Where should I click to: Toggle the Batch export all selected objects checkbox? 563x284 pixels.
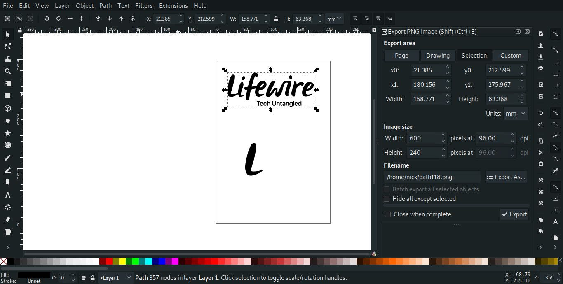[x=387, y=189]
